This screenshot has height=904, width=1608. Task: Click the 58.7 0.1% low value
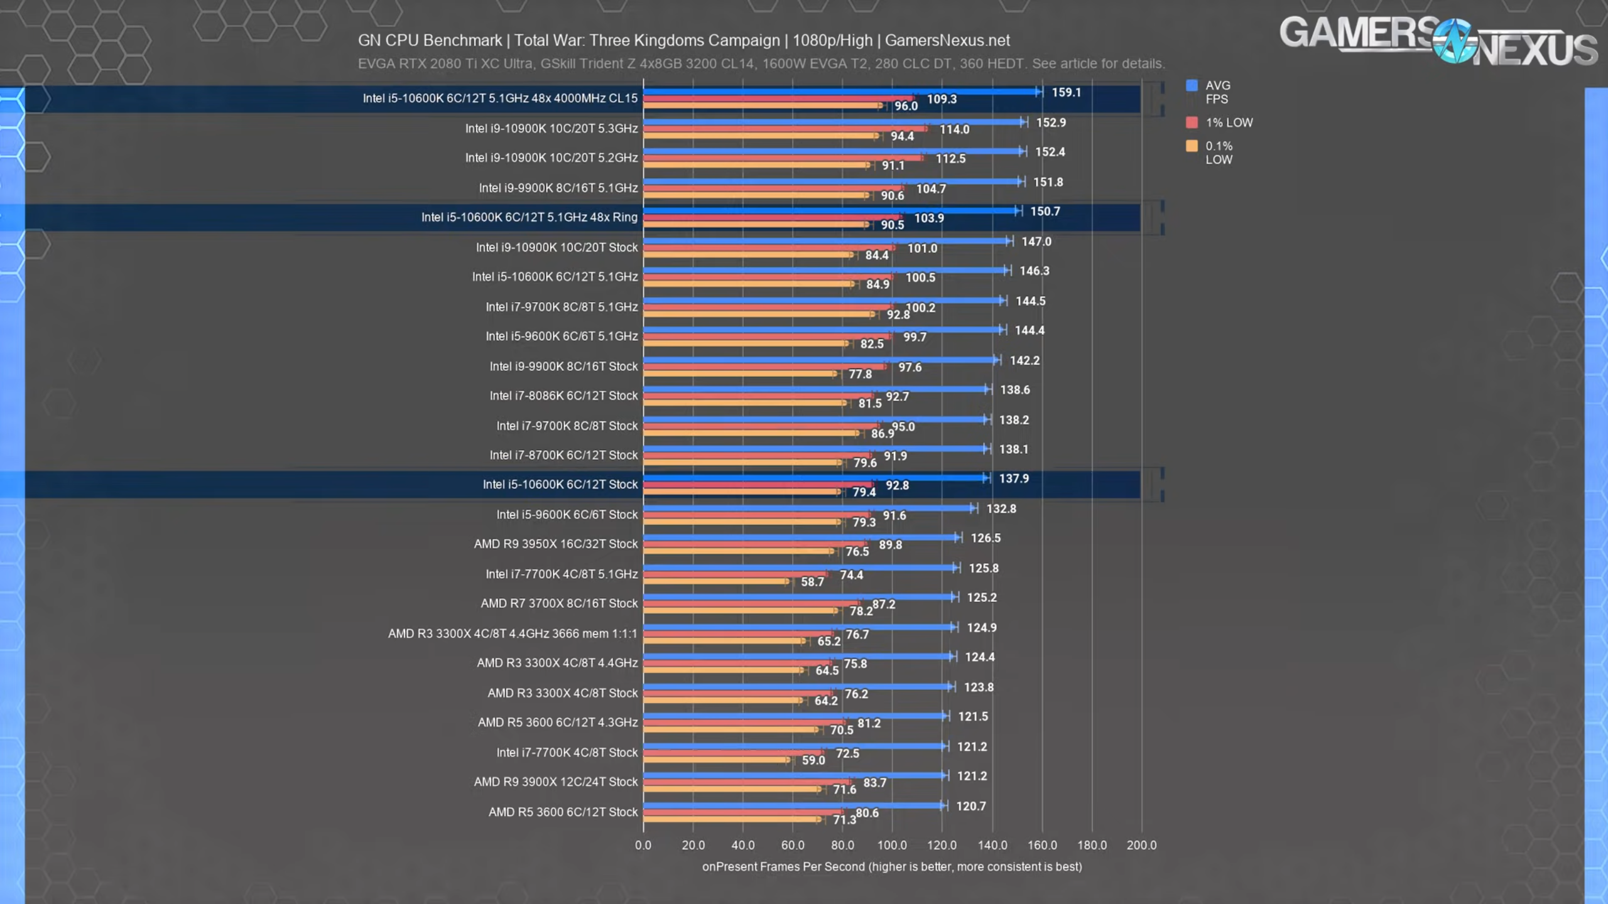(813, 582)
